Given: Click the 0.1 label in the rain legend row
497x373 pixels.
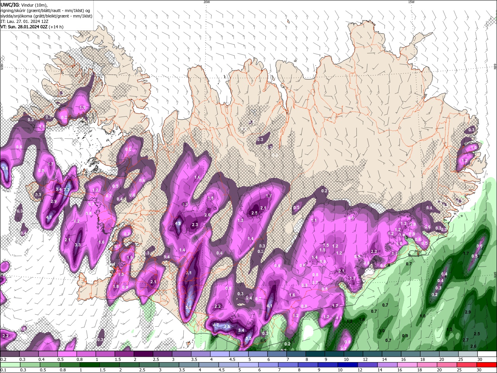Looking at the screenshot, I should coord(3,370).
